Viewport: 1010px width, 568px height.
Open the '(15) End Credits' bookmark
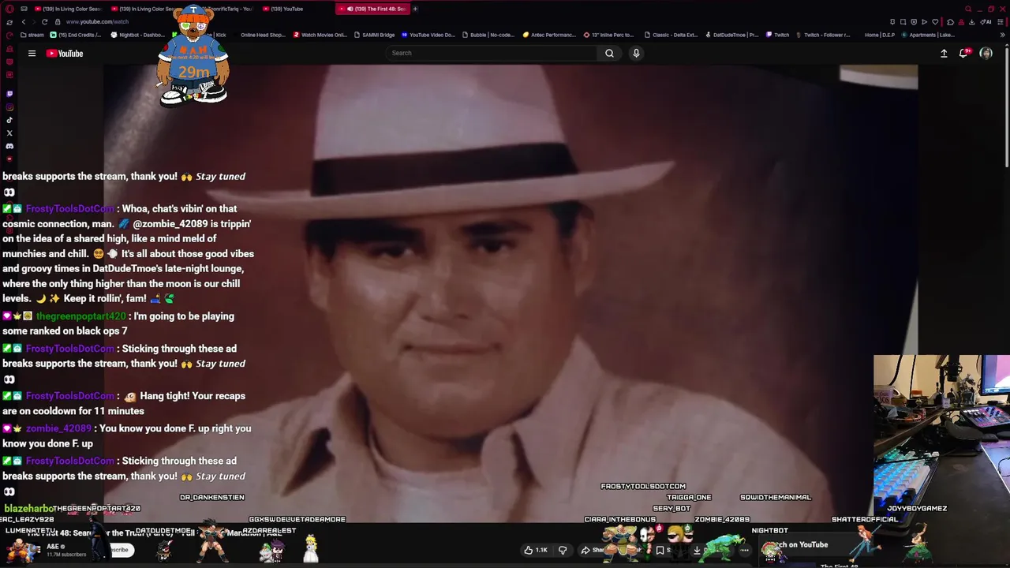coord(76,35)
